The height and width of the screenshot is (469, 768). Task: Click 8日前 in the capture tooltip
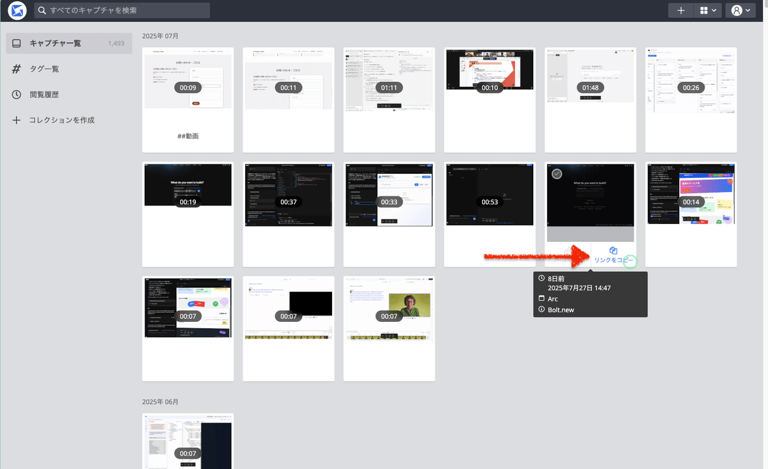[557, 278]
